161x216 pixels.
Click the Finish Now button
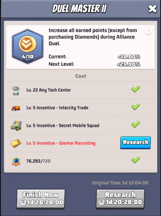(41, 199)
